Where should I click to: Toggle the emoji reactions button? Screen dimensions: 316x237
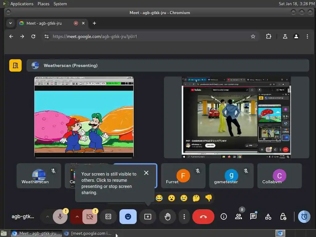(128, 217)
